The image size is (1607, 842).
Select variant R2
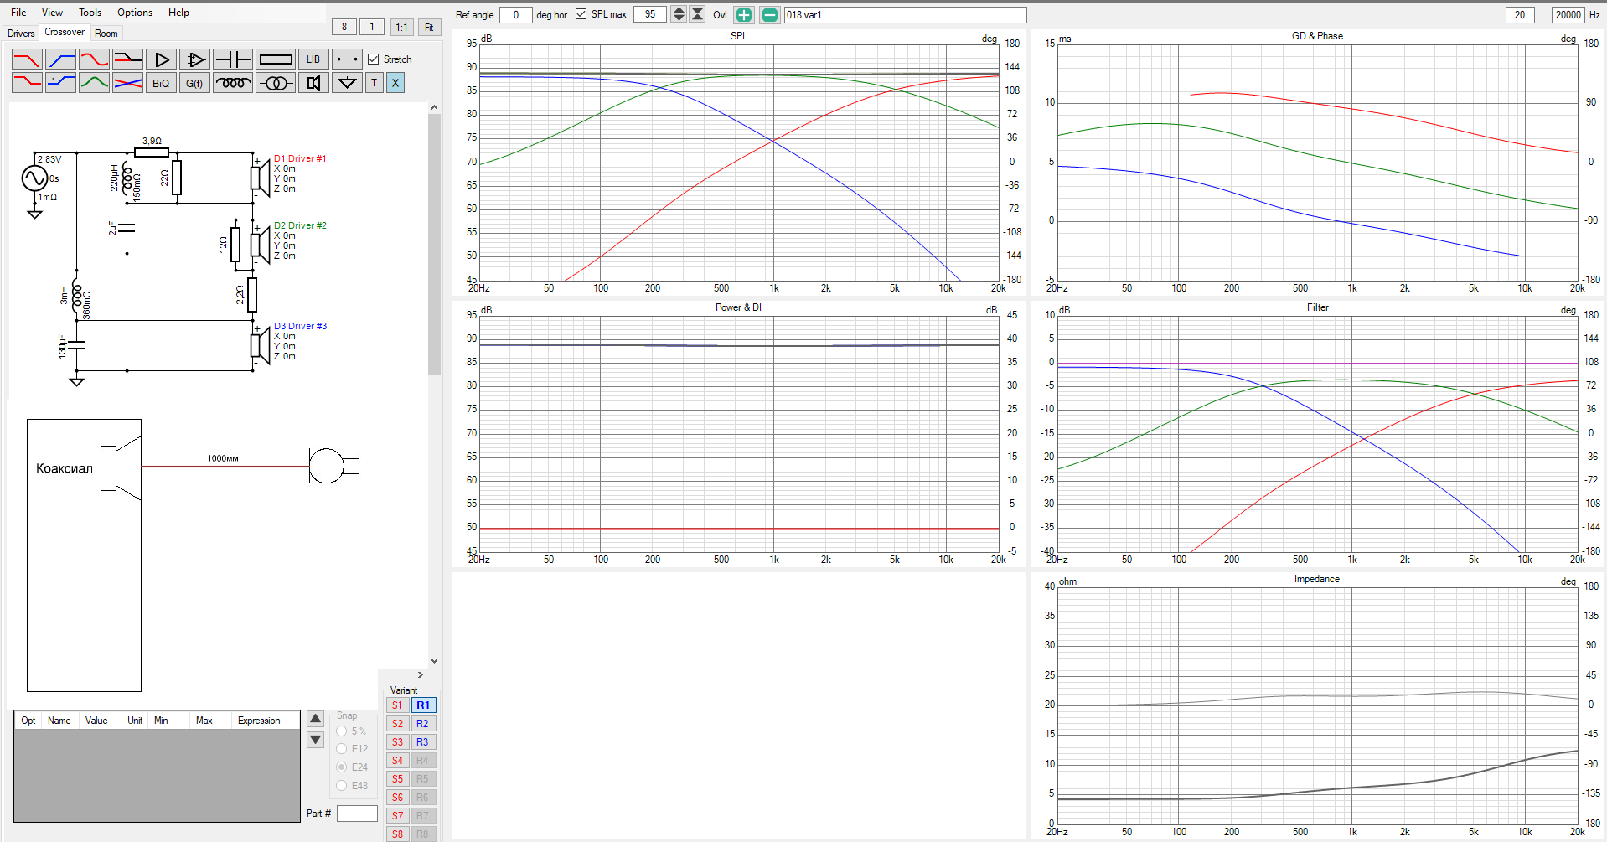[x=422, y=724]
